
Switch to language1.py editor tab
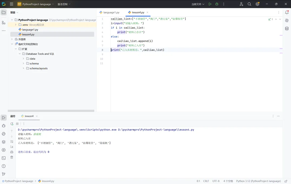tap(109, 12)
